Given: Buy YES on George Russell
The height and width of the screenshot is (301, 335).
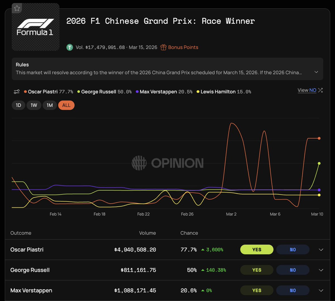Looking at the screenshot, I should (257, 270).
